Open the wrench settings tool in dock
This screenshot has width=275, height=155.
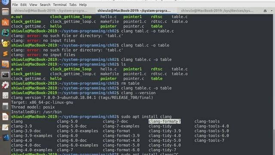5,85
